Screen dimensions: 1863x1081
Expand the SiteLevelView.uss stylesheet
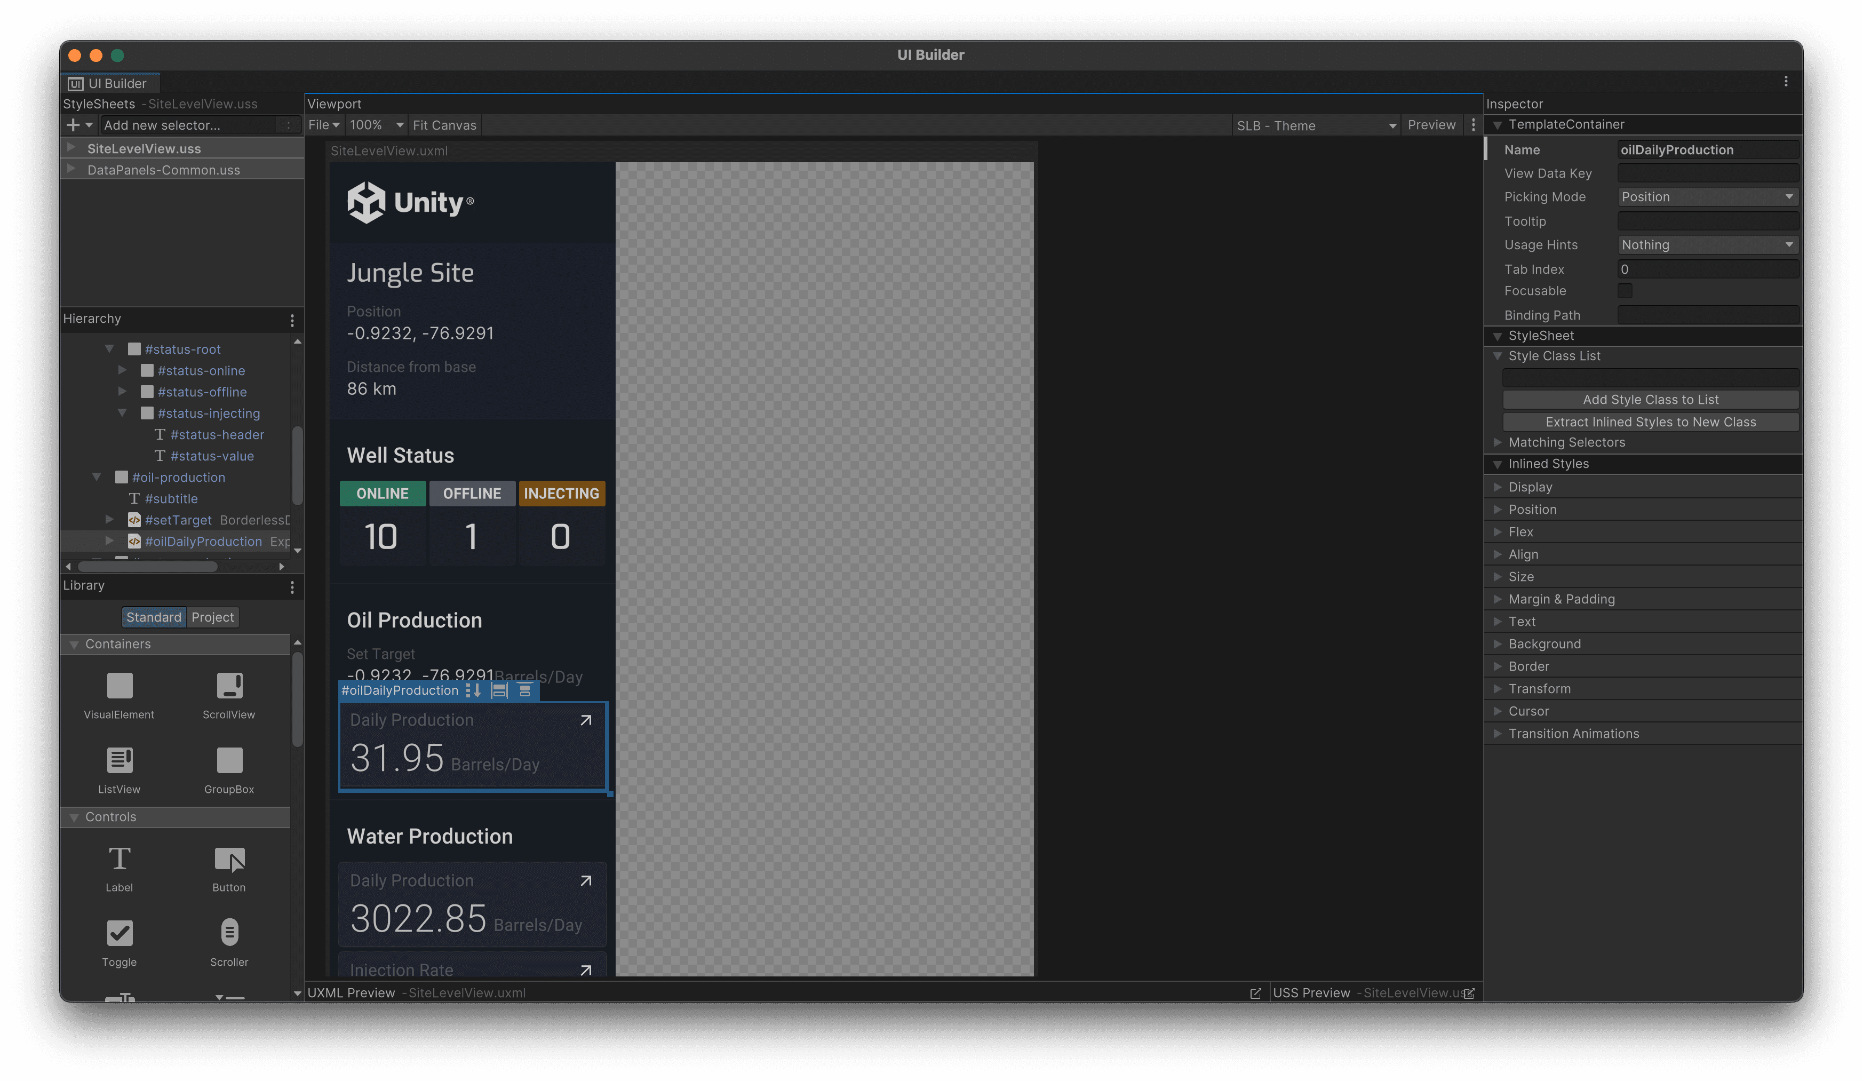(71, 148)
